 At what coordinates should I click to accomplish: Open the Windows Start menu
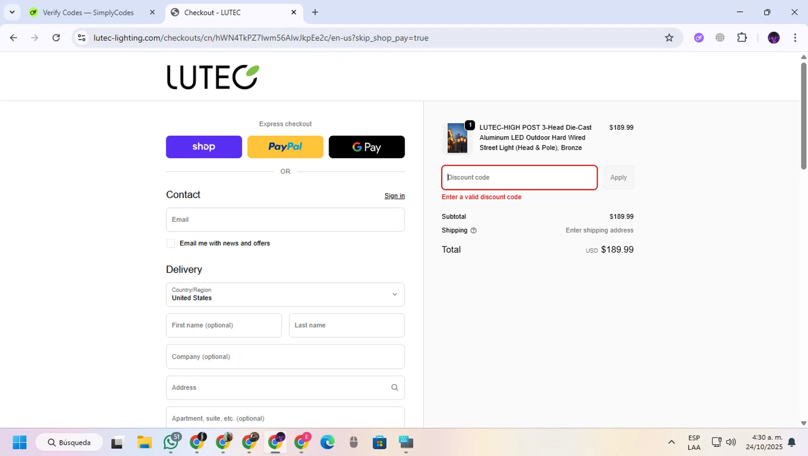pos(19,443)
